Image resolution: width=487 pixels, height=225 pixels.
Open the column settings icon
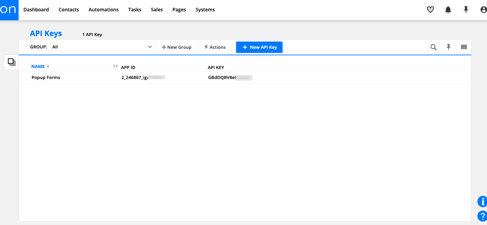coord(464,47)
